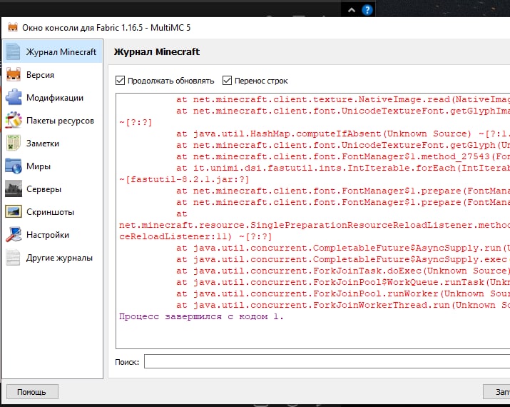
Task: Click the Версия fox icon
Action: click(14, 74)
